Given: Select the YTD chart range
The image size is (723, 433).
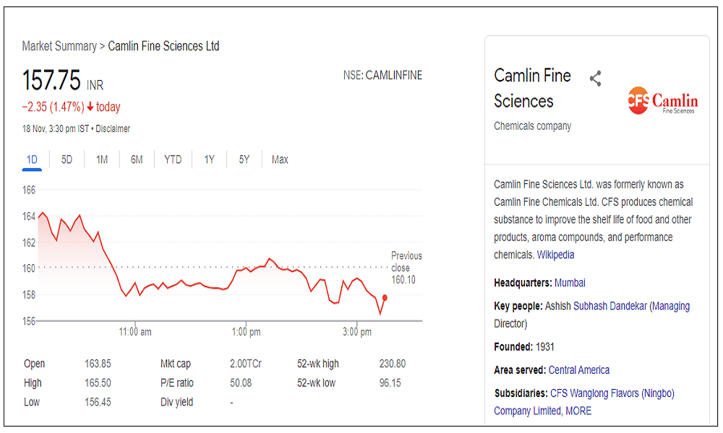Looking at the screenshot, I should [173, 159].
